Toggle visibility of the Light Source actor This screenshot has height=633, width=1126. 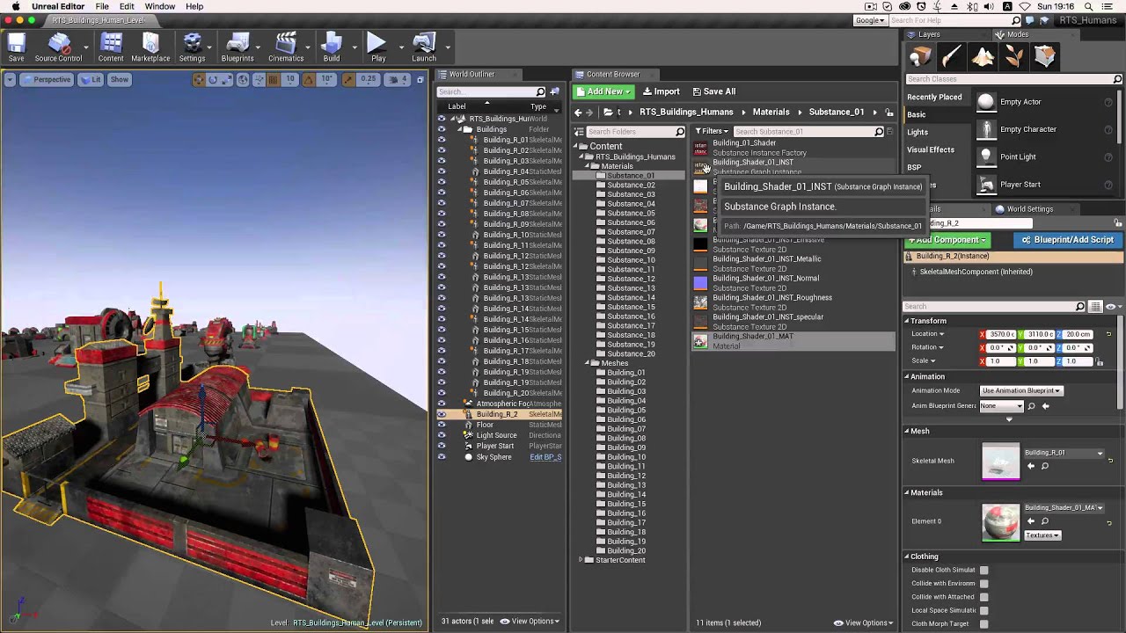pos(442,435)
